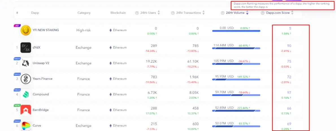Open the Compound name link
The image size is (336, 131).
tap(41, 94)
